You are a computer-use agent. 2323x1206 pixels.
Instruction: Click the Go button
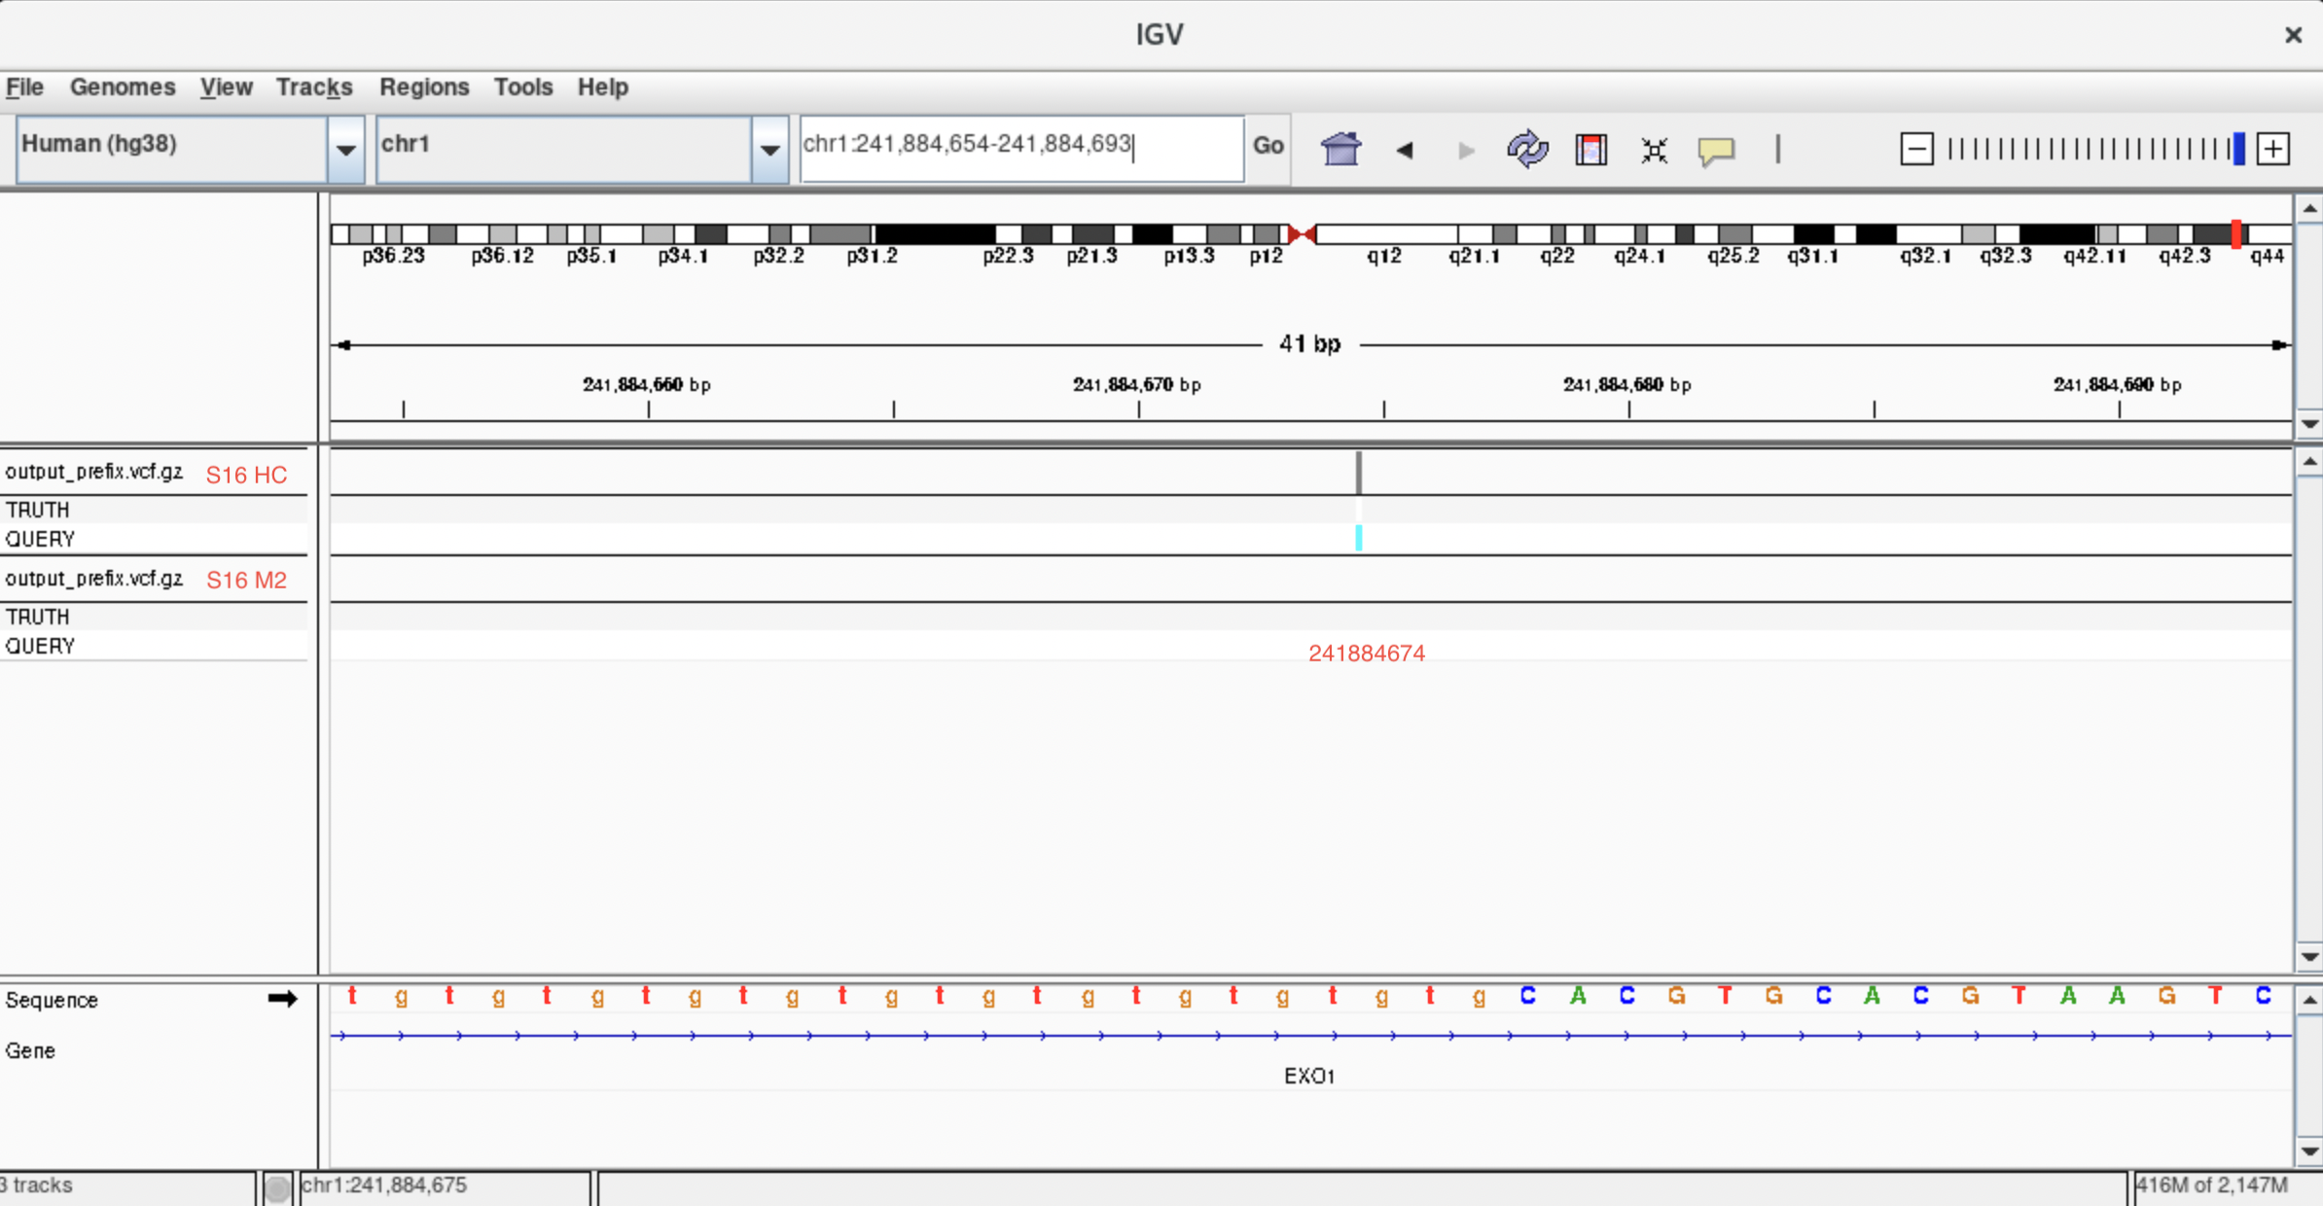point(1268,147)
